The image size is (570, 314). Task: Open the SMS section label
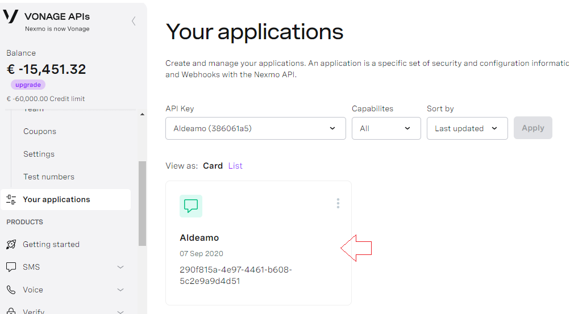[31, 267]
